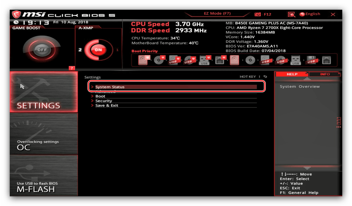Open the BIOS search magnifier icon
352x206 pixels.
292,14
